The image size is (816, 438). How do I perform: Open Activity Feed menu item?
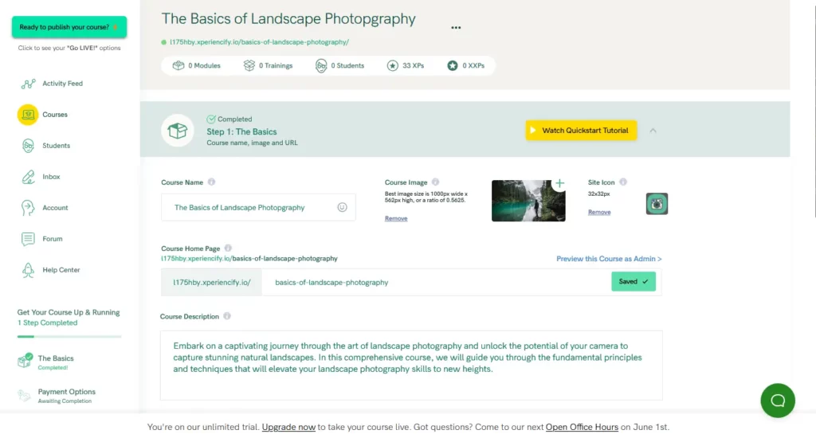click(62, 84)
